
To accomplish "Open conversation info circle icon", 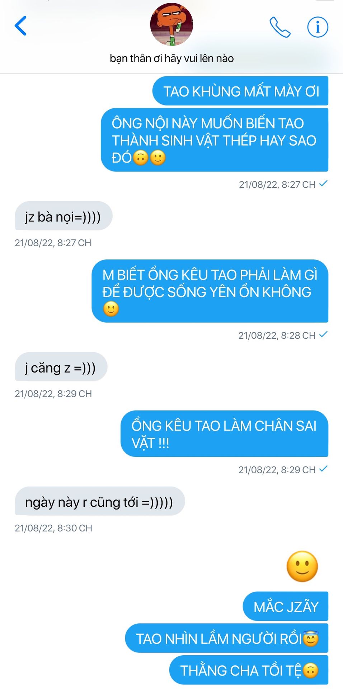I will pos(318,27).
